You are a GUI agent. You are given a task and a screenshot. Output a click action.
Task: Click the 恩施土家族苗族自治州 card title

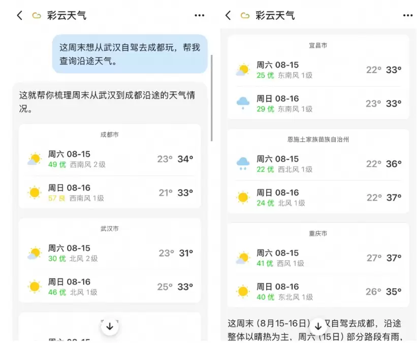318,139
